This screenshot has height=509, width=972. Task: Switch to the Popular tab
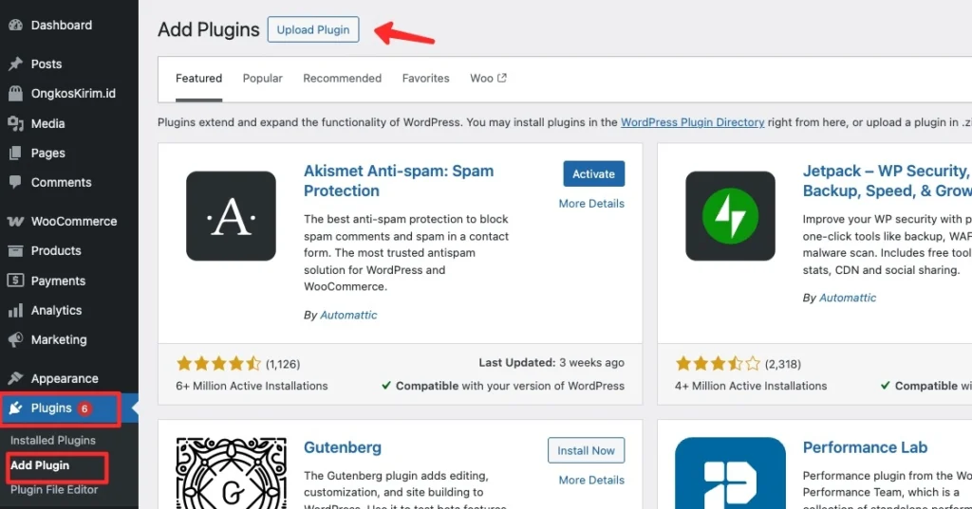(x=262, y=79)
